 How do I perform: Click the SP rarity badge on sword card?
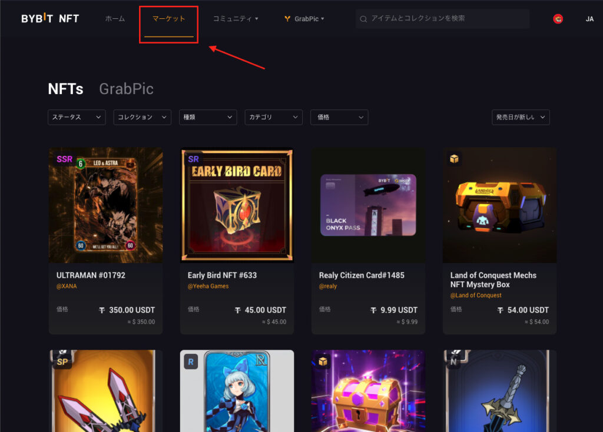click(62, 361)
